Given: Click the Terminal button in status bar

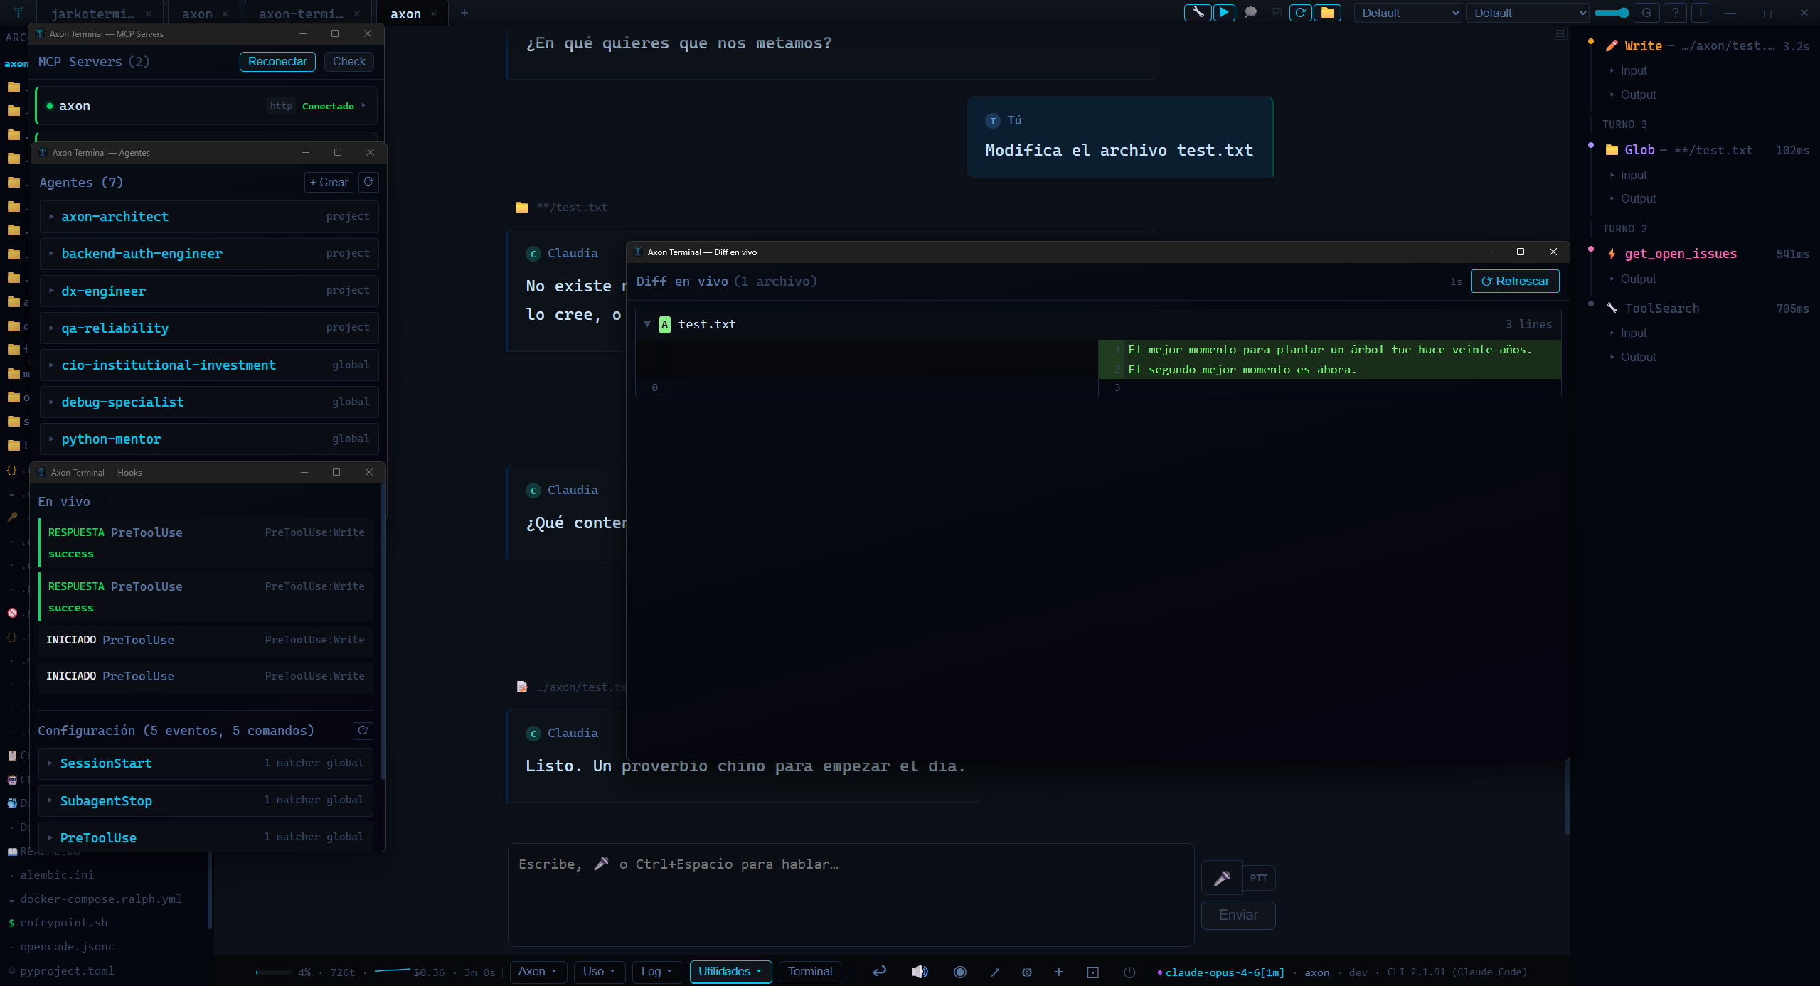Looking at the screenshot, I should coord(810,972).
